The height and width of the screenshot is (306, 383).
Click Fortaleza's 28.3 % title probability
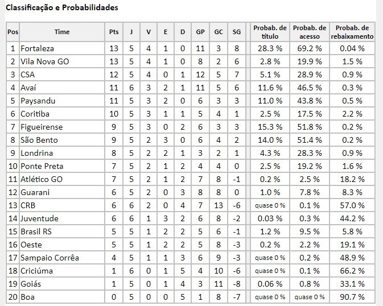(x=270, y=48)
